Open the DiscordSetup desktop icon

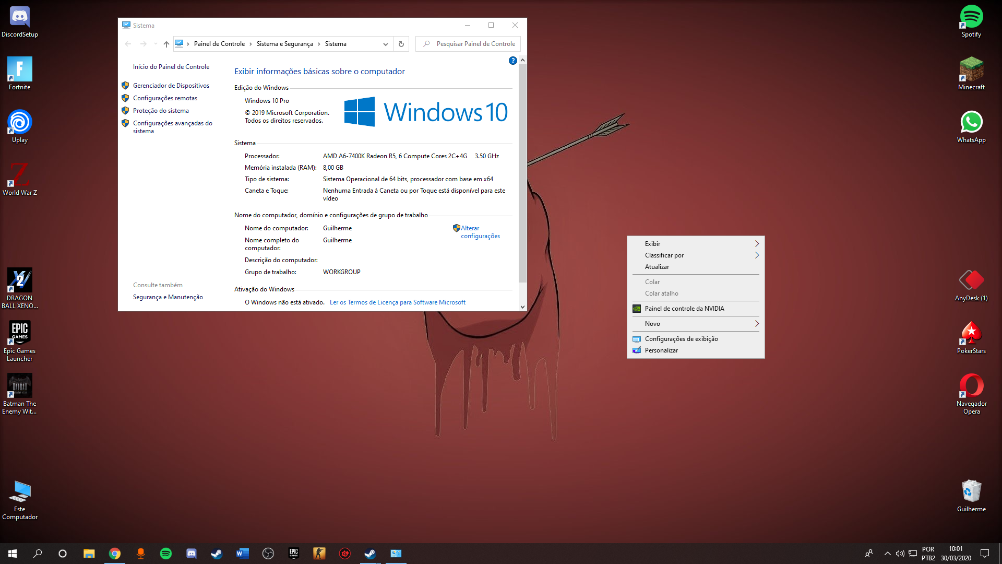click(x=20, y=22)
